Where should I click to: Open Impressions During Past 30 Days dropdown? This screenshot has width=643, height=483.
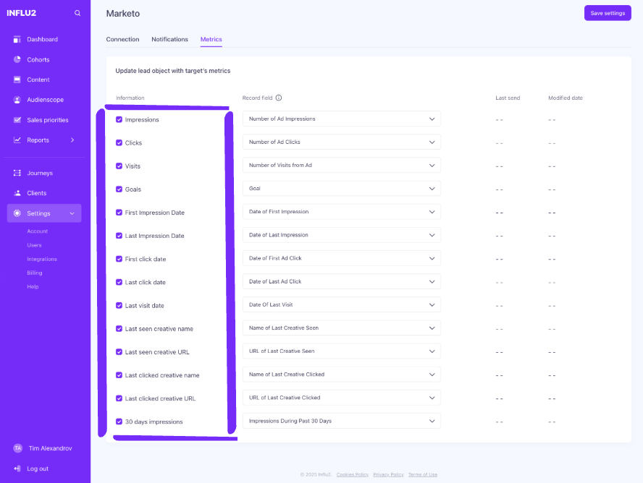tap(342, 422)
